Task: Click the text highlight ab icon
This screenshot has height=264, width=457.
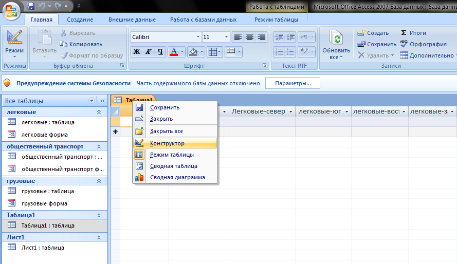Action: pos(304,52)
